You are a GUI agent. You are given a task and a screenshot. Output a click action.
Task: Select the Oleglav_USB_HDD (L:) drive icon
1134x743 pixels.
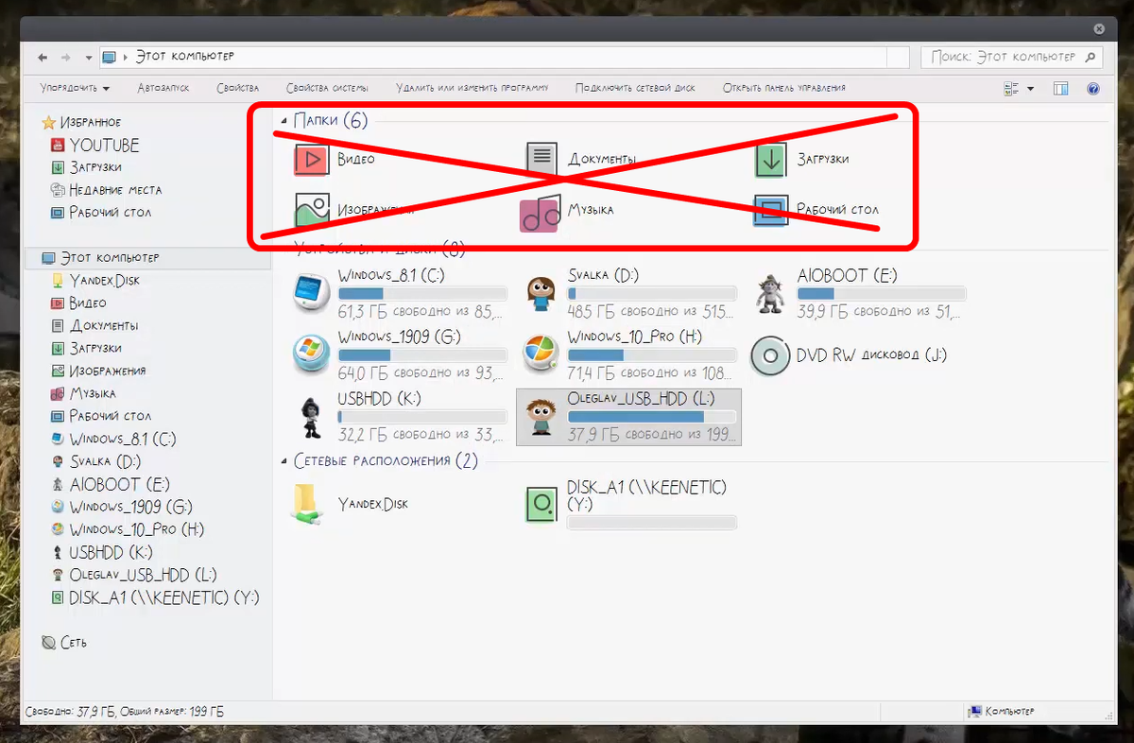(541, 416)
